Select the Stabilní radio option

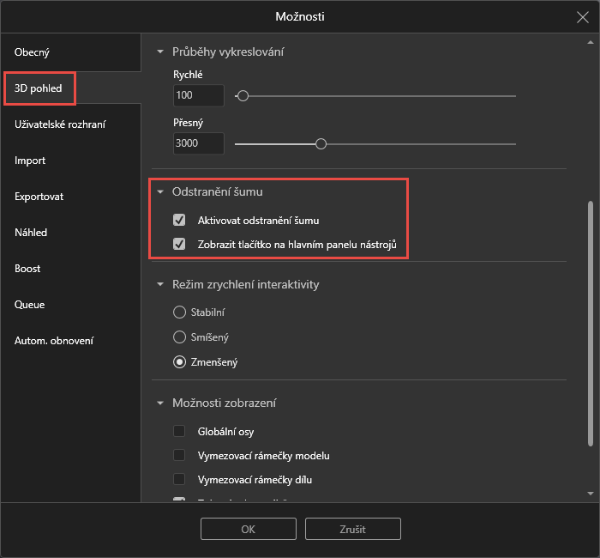(x=179, y=312)
